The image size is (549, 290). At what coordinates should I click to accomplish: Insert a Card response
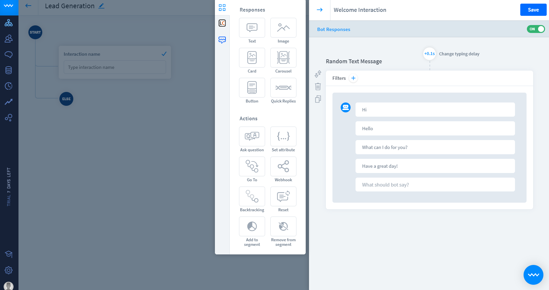click(252, 58)
